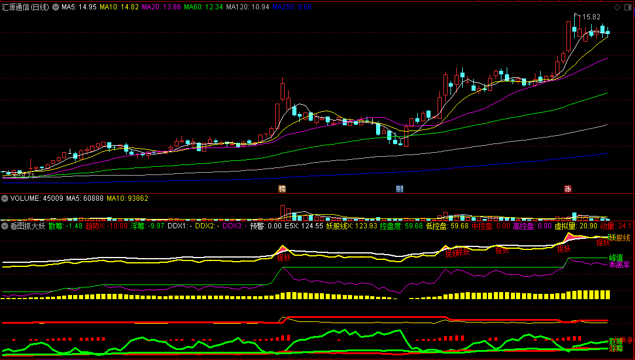
Task: Click the MA20: 13.86 label
Action: (x=161, y=7)
